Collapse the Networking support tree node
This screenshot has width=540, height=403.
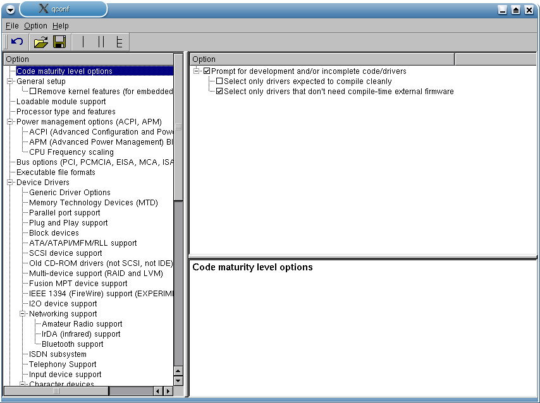[x=23, y=314]
